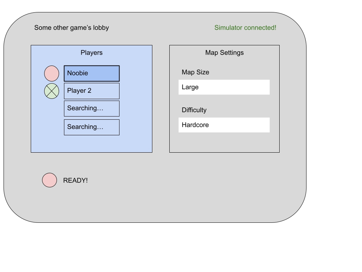The width and height of the screenshot is (362, 272).
Task: Click the third player slot showing Searching…
Action: (x=92, y=108)
